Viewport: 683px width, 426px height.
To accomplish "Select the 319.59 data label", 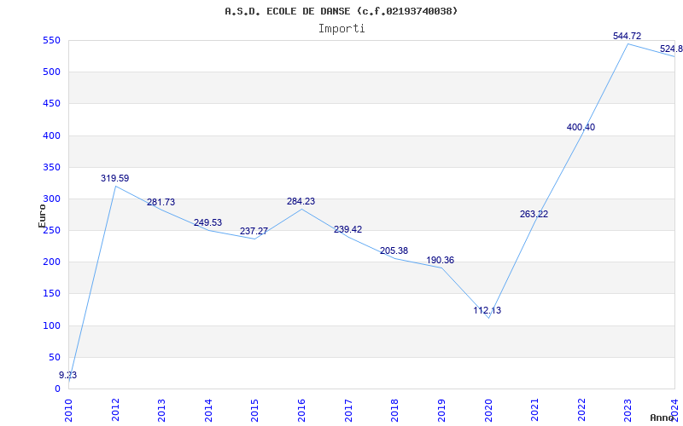I will (x=115, y=178).
